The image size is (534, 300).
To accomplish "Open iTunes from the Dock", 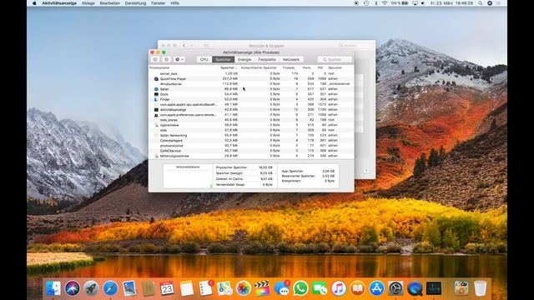I will [339, 288].
